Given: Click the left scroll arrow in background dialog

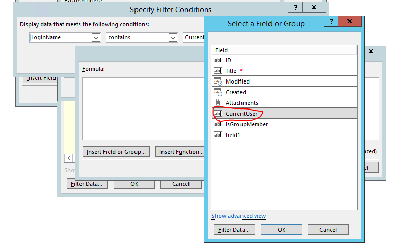Looking at the screenshot, I should coord(69,158).
